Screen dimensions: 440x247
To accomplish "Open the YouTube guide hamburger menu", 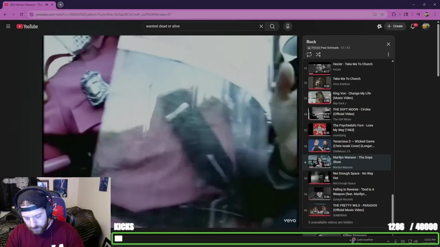I will click(8, 26).
